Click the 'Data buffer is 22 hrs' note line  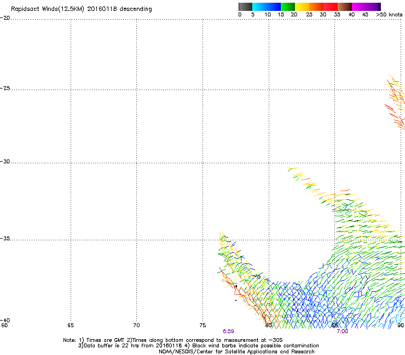click(198, 346)
